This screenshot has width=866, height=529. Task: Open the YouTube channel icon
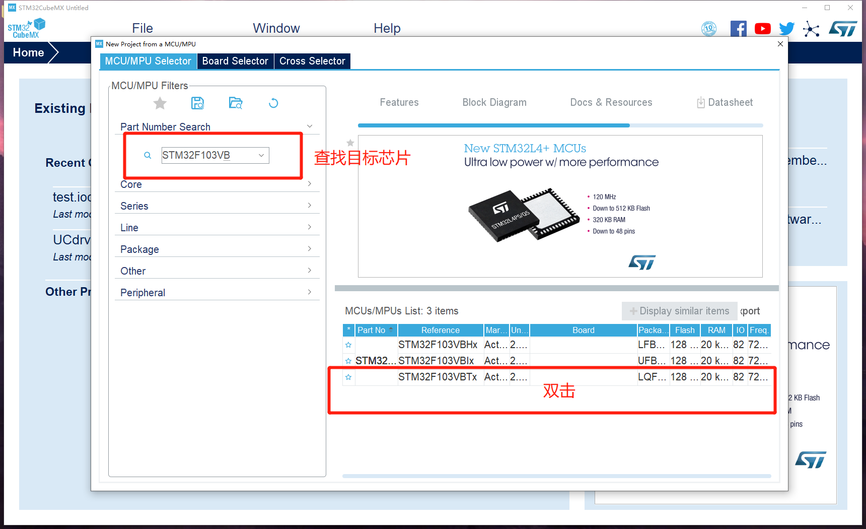tap(763, 29)
